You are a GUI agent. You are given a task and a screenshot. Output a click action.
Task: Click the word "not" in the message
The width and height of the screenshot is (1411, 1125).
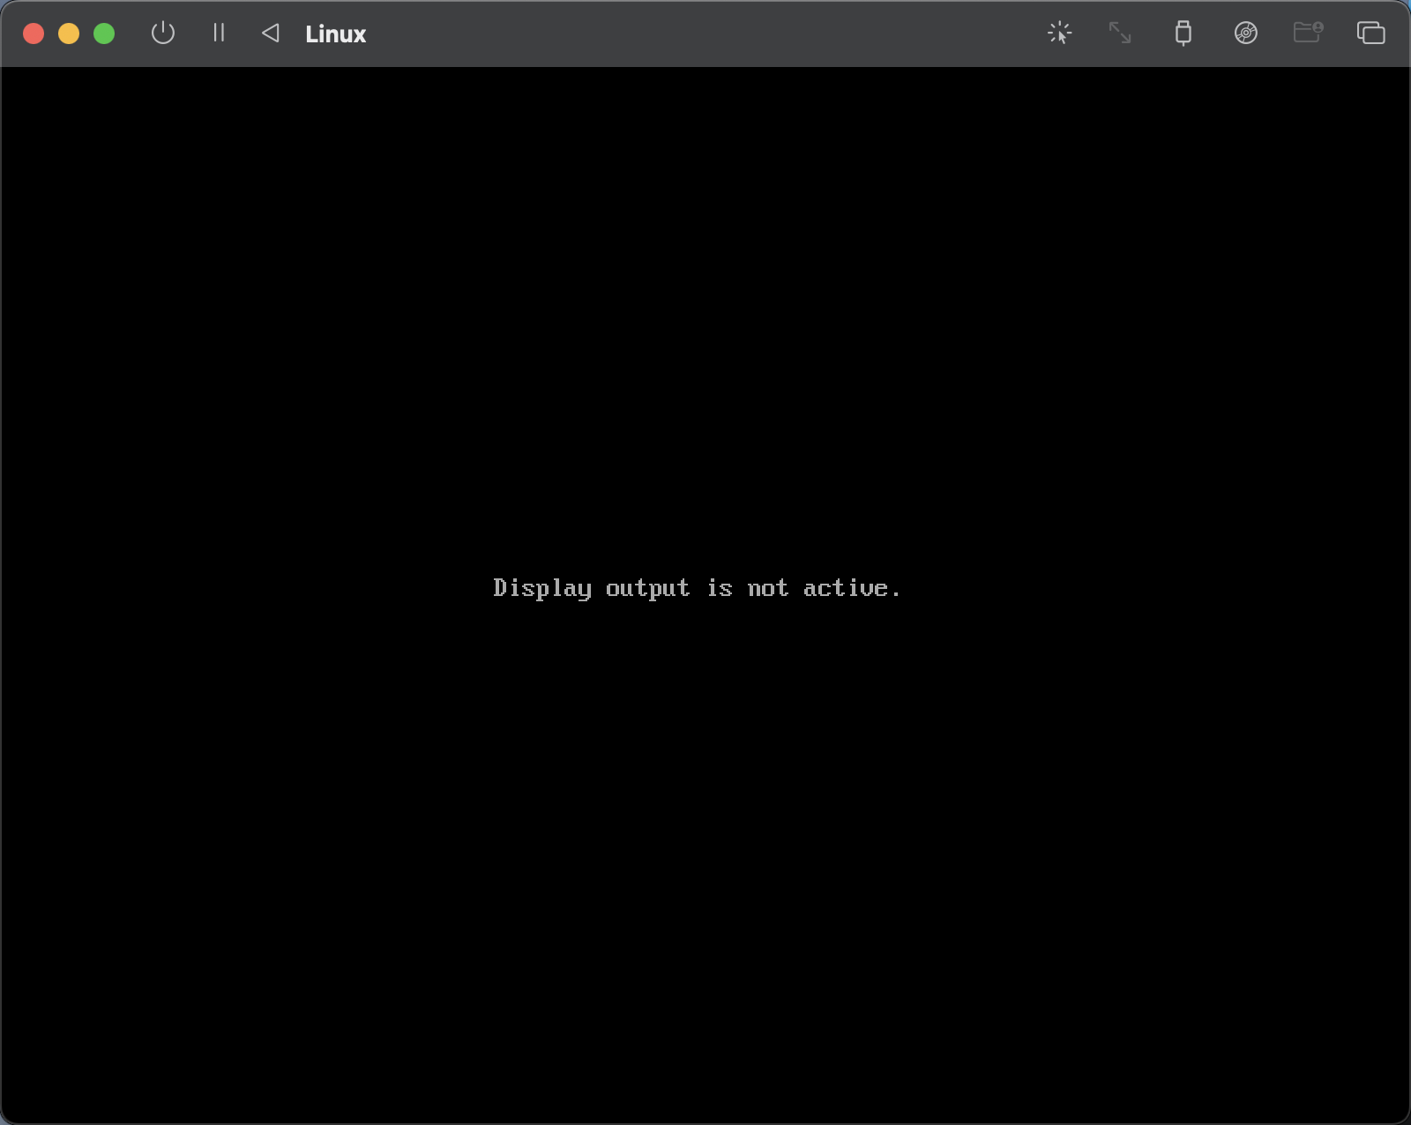pyautogui.click(x=767, y=588)
